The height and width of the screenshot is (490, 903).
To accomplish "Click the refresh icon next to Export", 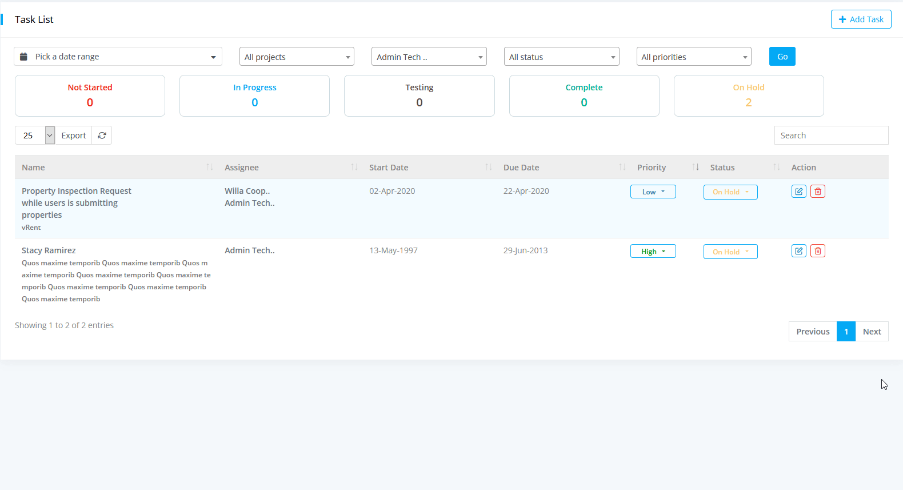I will 102,136.
